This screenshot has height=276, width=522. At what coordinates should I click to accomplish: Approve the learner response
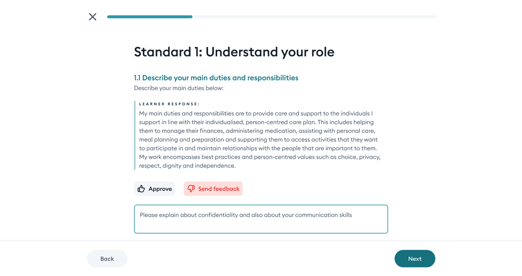pyautogui.click(x=154, y=189)
